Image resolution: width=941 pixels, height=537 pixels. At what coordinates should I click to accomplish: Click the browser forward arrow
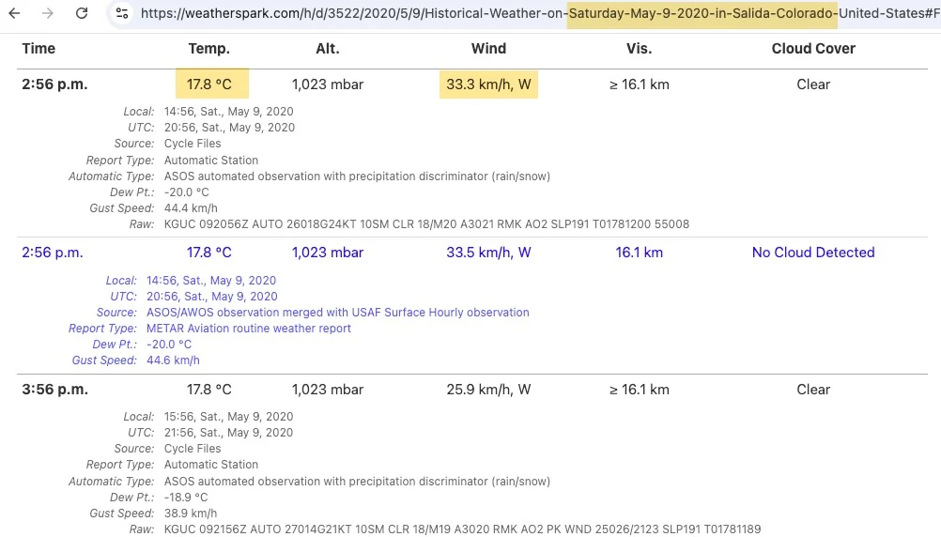pyautogui.click(x=47, y=13)
